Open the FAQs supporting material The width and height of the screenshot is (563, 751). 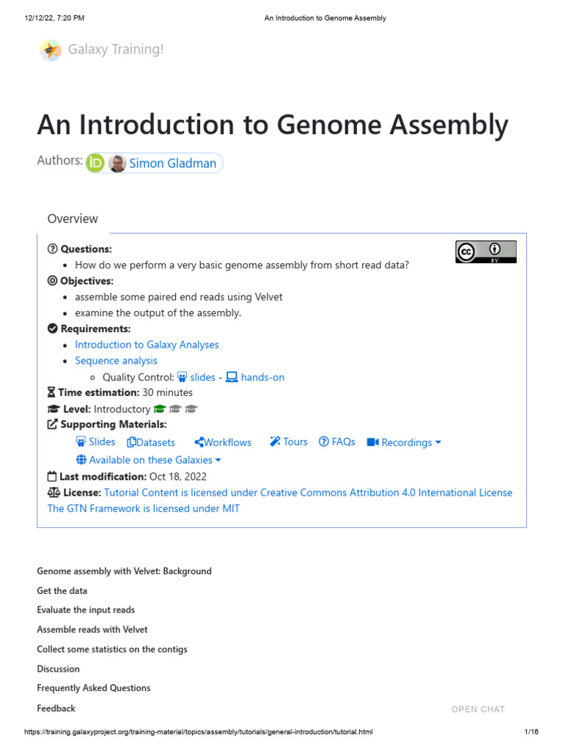336,442
